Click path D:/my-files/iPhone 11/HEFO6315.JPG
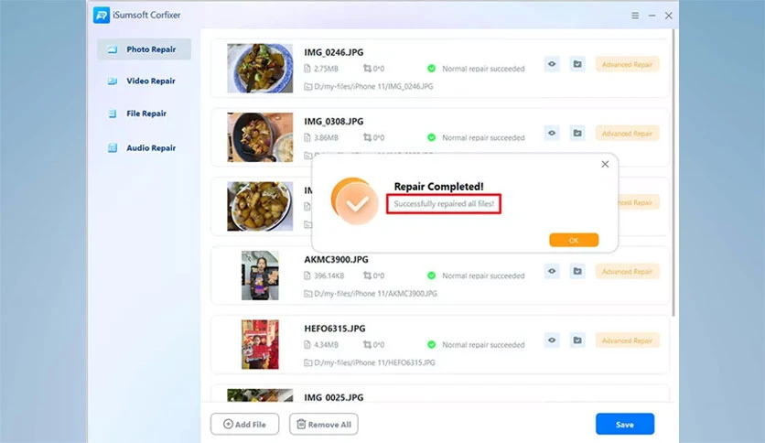 (x=374, y=362)
